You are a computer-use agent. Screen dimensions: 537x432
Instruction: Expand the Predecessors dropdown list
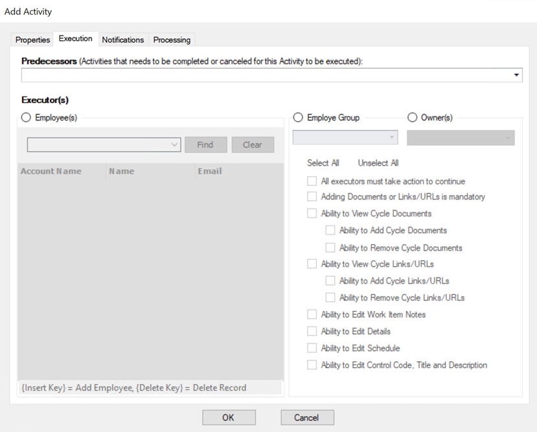point(516,75)
